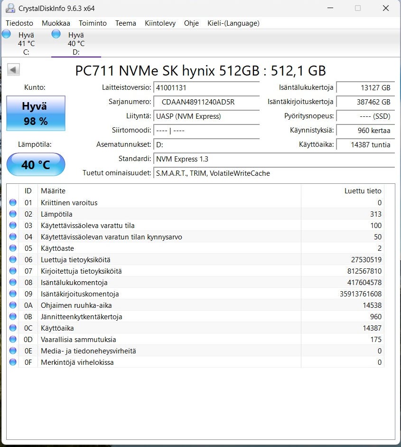Select the Kriittinen varoitus attribute text
The image size is (401, 447).
69,203
